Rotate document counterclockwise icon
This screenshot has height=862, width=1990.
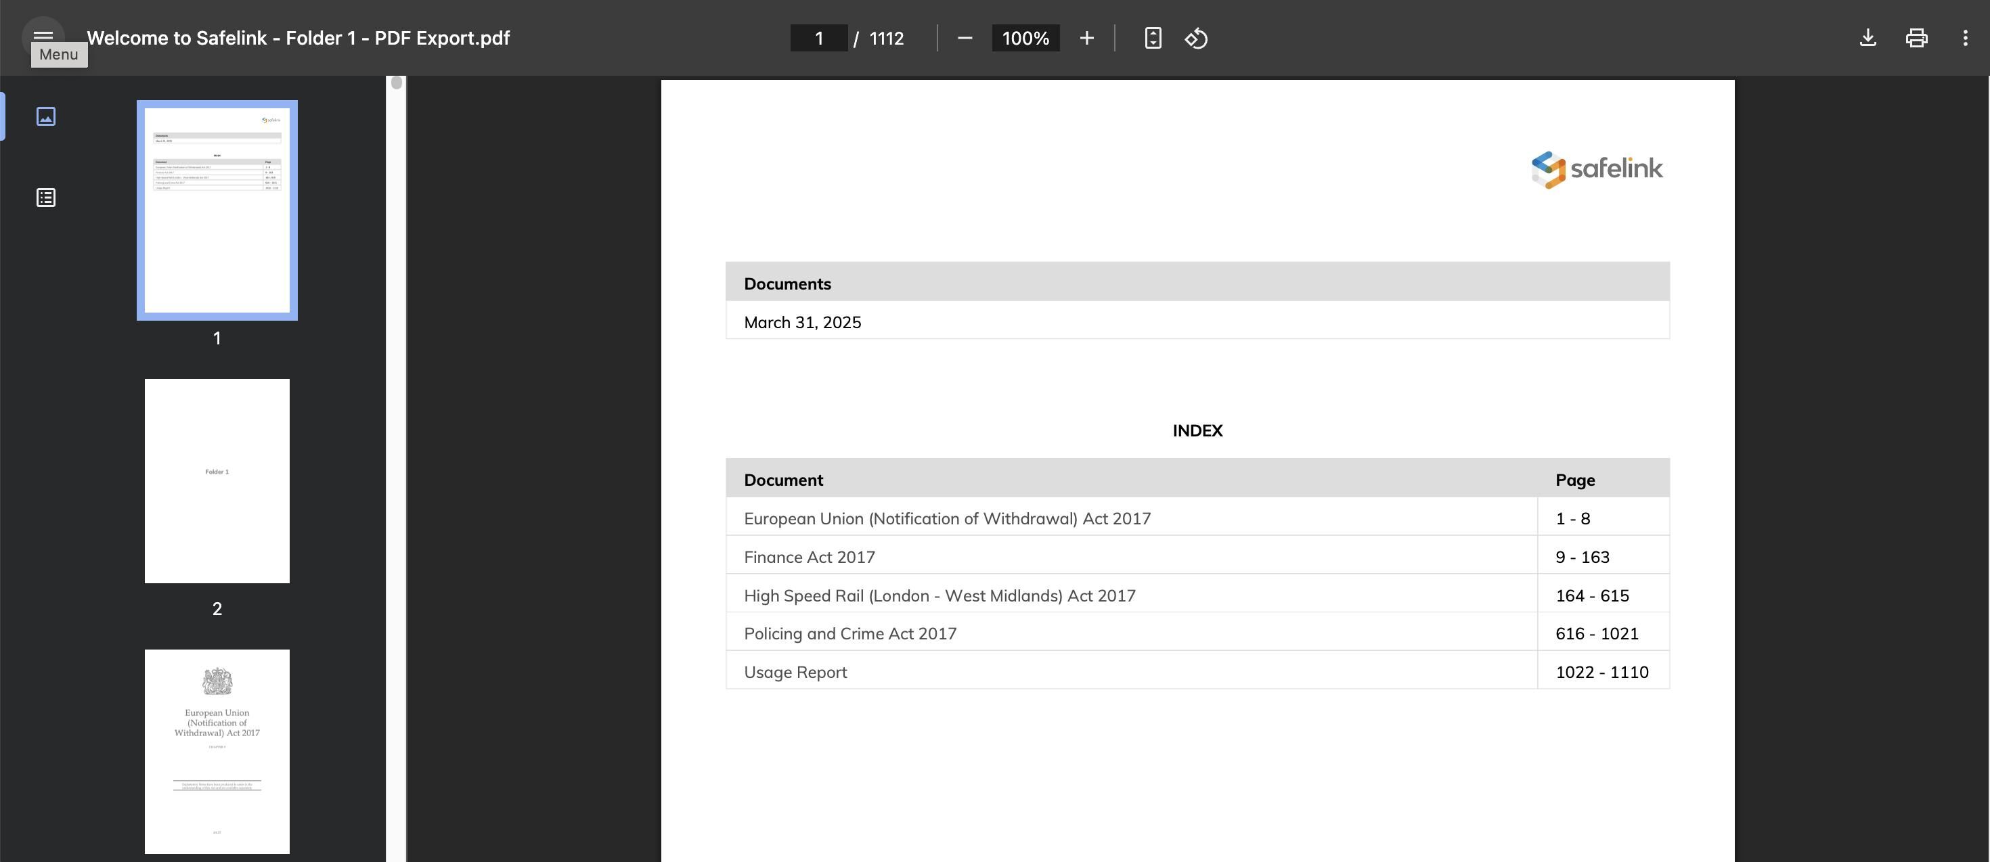(1196, 38)
